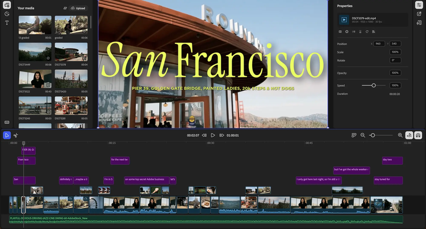The width and height of the screenshot is (426, 229).
Task: Click the Upload button
Action: coord(78,8)
